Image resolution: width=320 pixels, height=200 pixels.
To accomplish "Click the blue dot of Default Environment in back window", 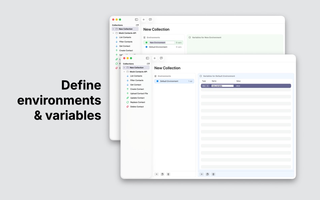I will pyautogui.click(x=146, y=47).
